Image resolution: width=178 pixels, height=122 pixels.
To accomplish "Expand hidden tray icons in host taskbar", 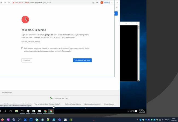I will click(x=138, y=120).
